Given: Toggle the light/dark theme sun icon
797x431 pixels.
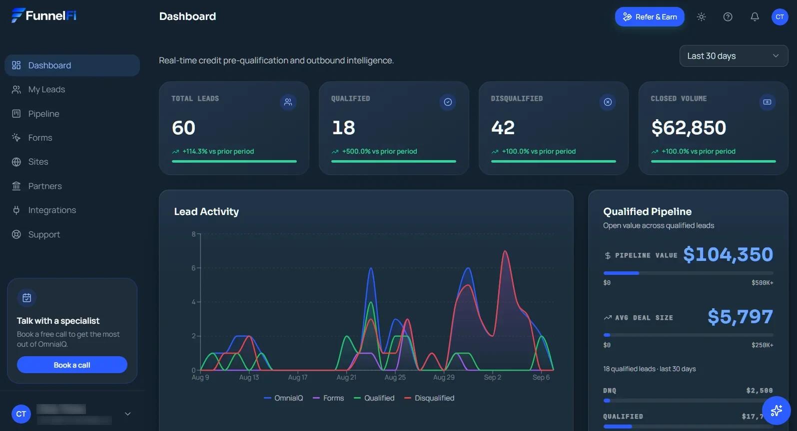Looking at the screenshot, I should point(702,17).
